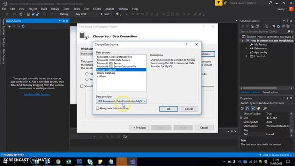Open Excel from the taskbar

pyautogui.click(x=69, y=162)
